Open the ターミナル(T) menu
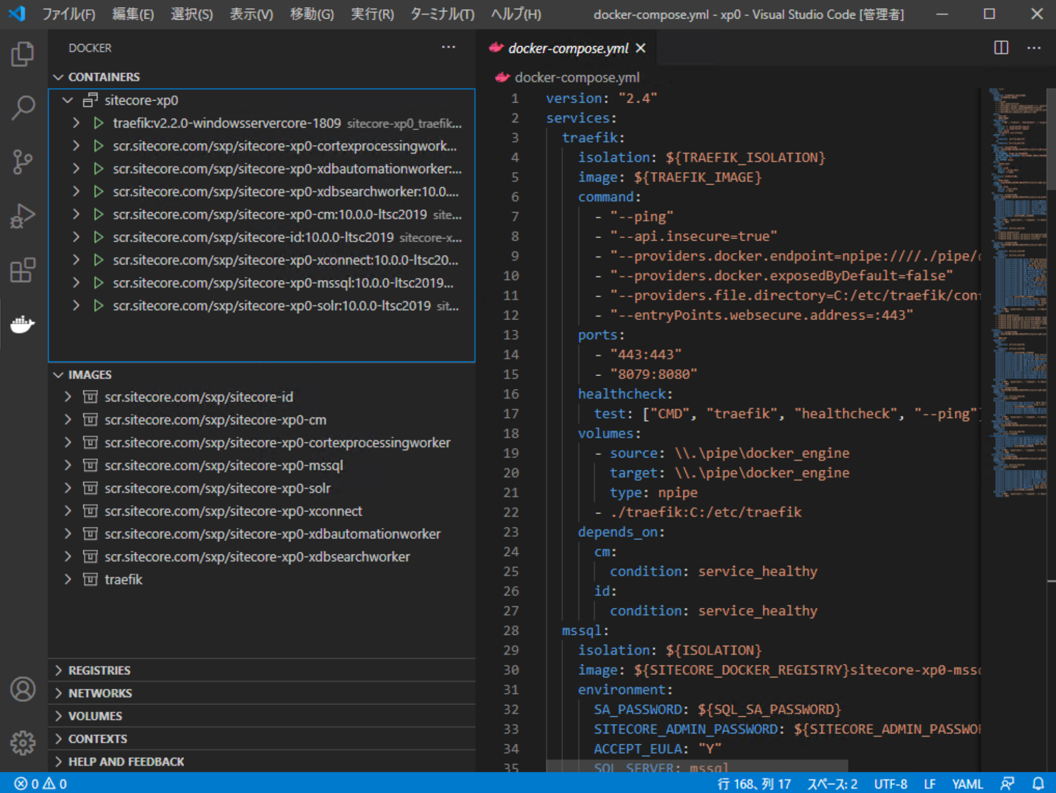The height and width of the screenshot is (793, 1056). point(442,14)
